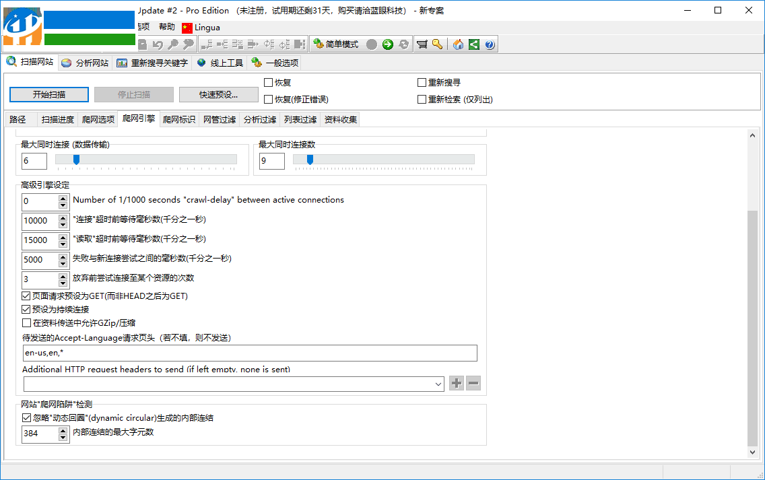Viewport: 765px width, 480px height.
Task: Enable 在资料传送中允许GZip/压缩
Action: pos(26,322)
